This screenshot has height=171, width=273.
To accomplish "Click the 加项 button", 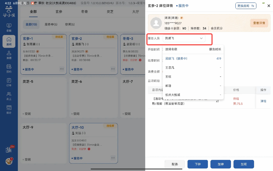I will point(244,164).
